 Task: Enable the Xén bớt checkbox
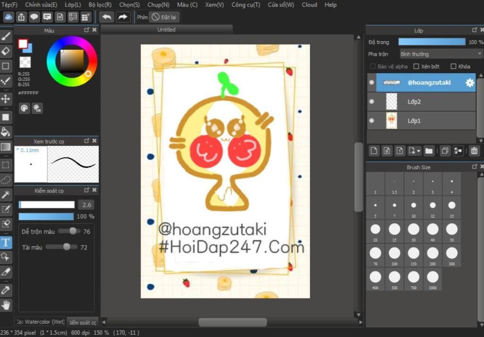click(416, 66)
